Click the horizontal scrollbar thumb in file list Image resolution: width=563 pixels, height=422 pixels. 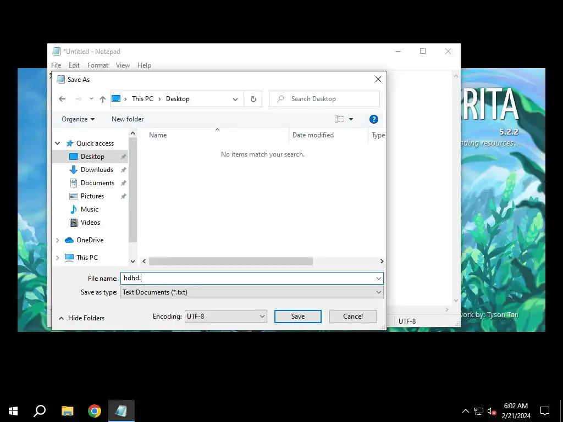[x=230, y=261]
